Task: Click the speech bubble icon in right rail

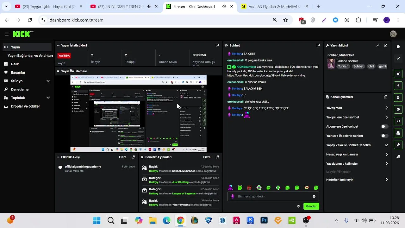Action: pos(398,109)
